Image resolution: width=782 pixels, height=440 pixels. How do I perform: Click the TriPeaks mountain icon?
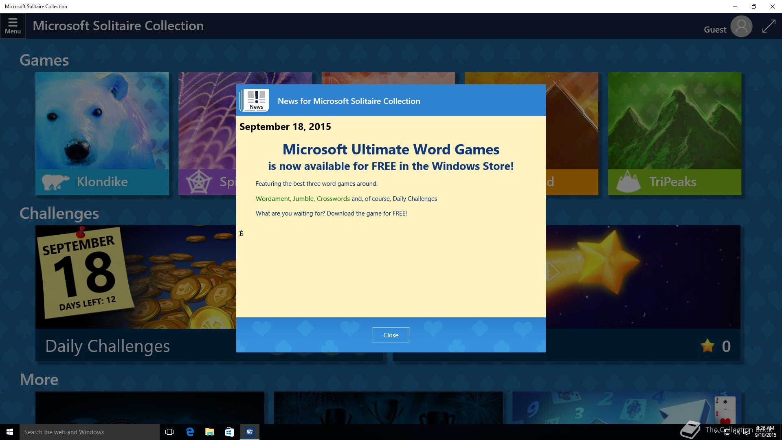pos(628,182)
